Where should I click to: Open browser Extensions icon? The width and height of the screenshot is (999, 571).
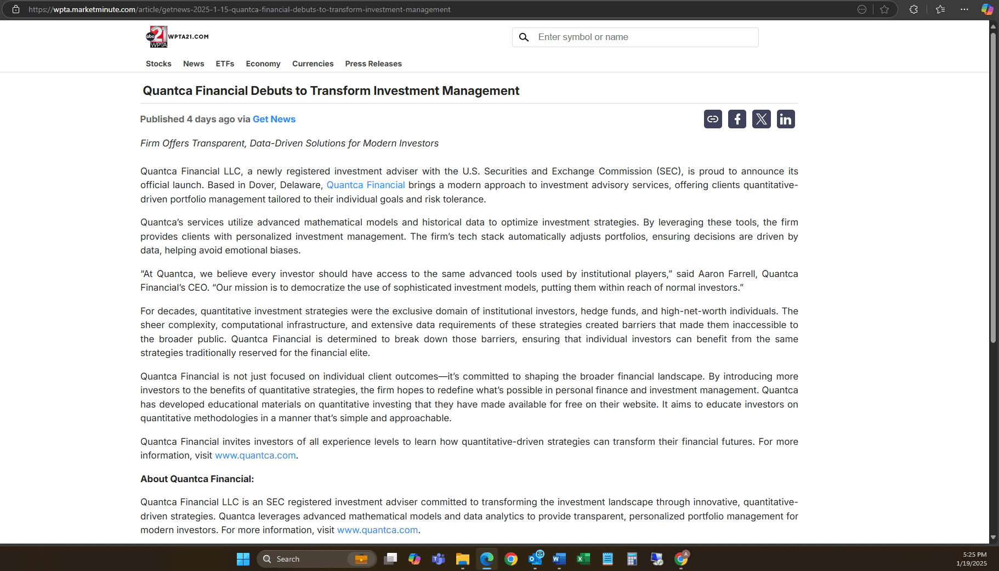coord(913,9)
